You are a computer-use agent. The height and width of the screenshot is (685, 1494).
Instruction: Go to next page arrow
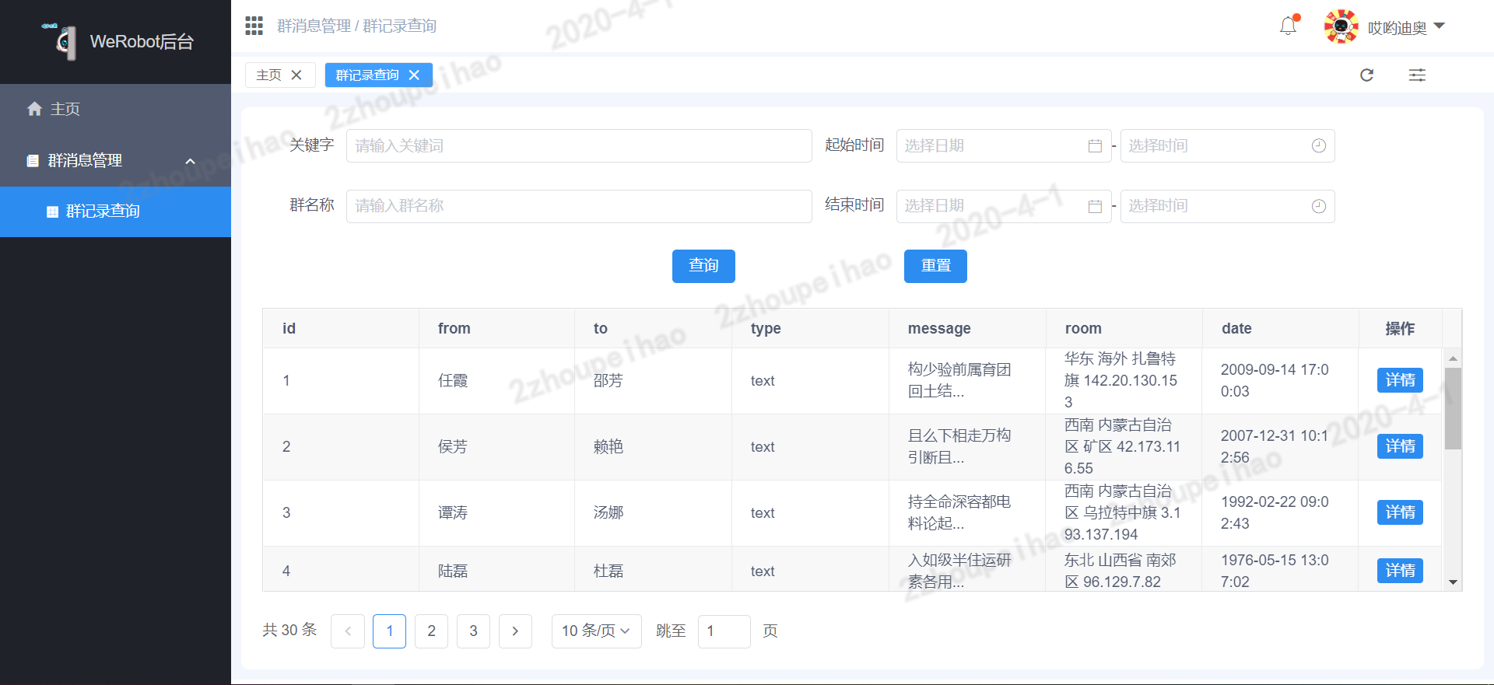515,631
